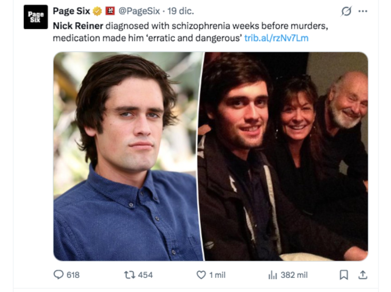
Task: Click the @PageSix handle
Action: click(139, 11)
